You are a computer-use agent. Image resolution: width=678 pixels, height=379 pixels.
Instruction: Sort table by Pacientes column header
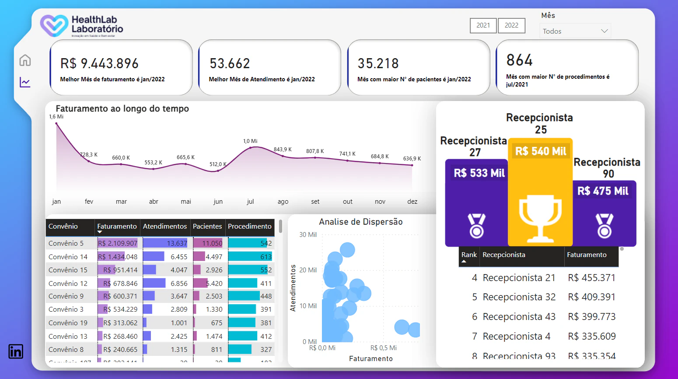tap(207, 226)
